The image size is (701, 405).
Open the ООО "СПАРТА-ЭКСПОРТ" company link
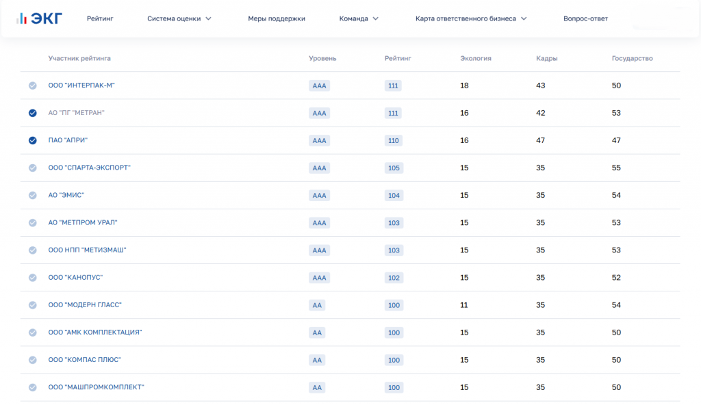tap(90, 168)
